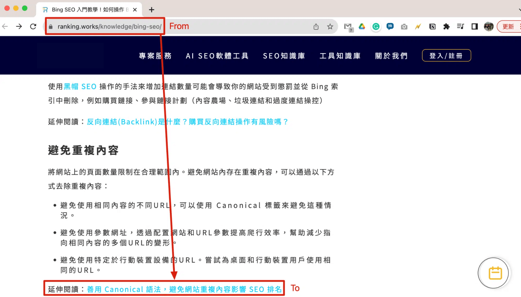The height and width of the screenshot is (297, 521).
Task: Click the share page icon in address bar
Action: [316, 27]
